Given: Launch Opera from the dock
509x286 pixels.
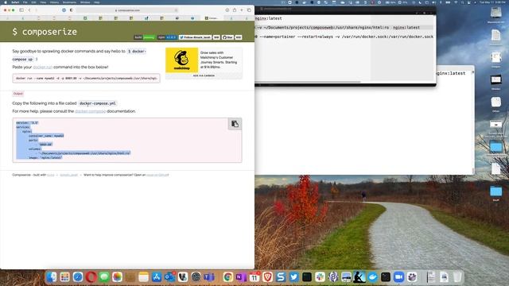Looking at the screenshot, I should tap(91, 277).
